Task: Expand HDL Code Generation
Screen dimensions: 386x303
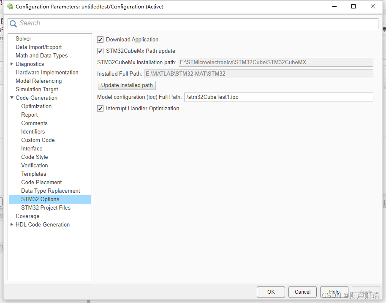Action: 12,224
